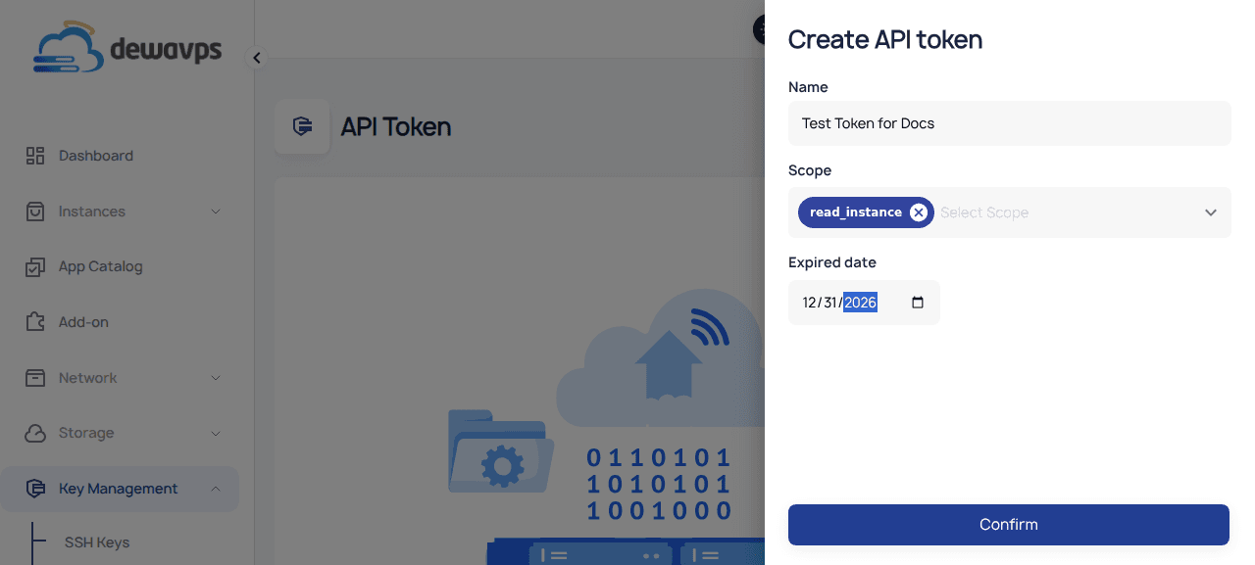1255x565 pixels.
Task: Select the Network sidebar item
Action: coord(87,377)
